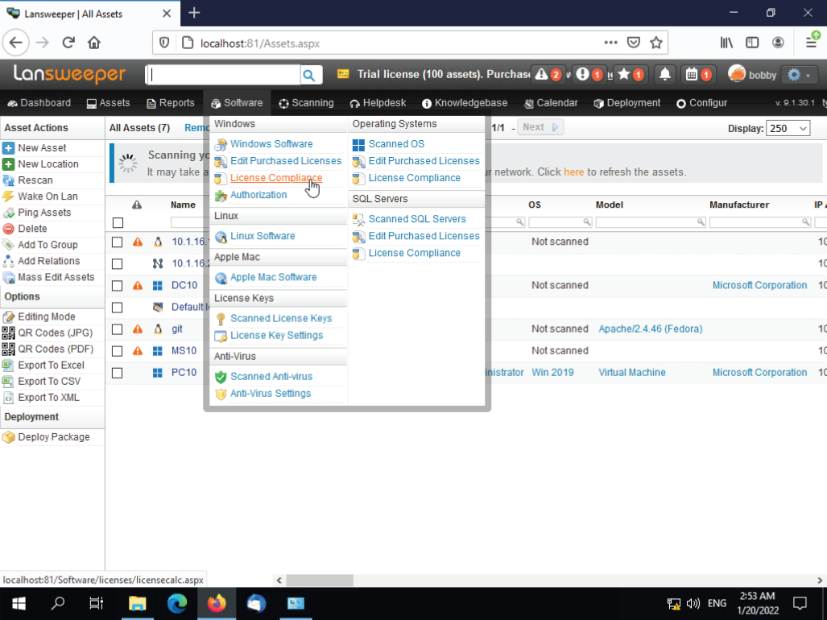Tick checkbox for Default row
The image size is (827, 620).
pyautogui.click(x=117, y=308)
